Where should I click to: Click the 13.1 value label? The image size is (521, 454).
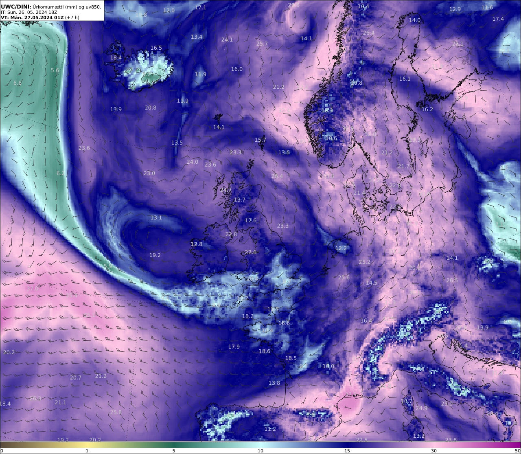point(156,217)
